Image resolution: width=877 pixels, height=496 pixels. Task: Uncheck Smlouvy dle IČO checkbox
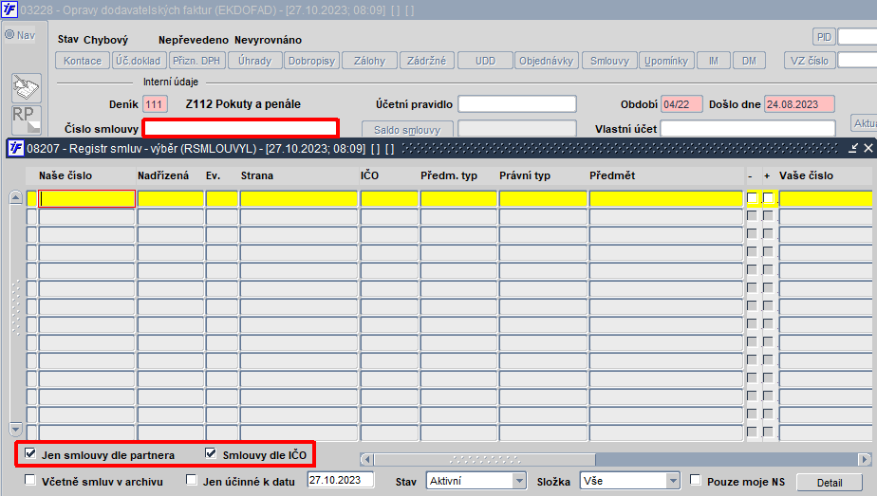211,453
